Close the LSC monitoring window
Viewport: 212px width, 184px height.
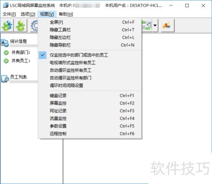tap(204, 5)
